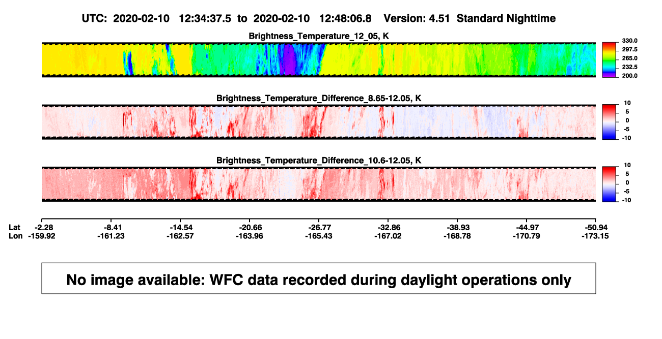Click longitude value -165.43
662x339 pixels.
click(319, 236)
